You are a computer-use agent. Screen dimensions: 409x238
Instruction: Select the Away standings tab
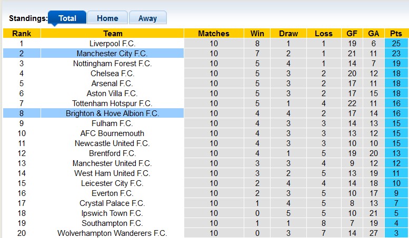(147, 18)
